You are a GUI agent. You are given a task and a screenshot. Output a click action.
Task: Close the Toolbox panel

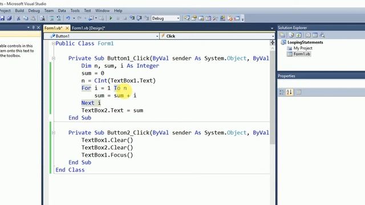pos(38,27)
